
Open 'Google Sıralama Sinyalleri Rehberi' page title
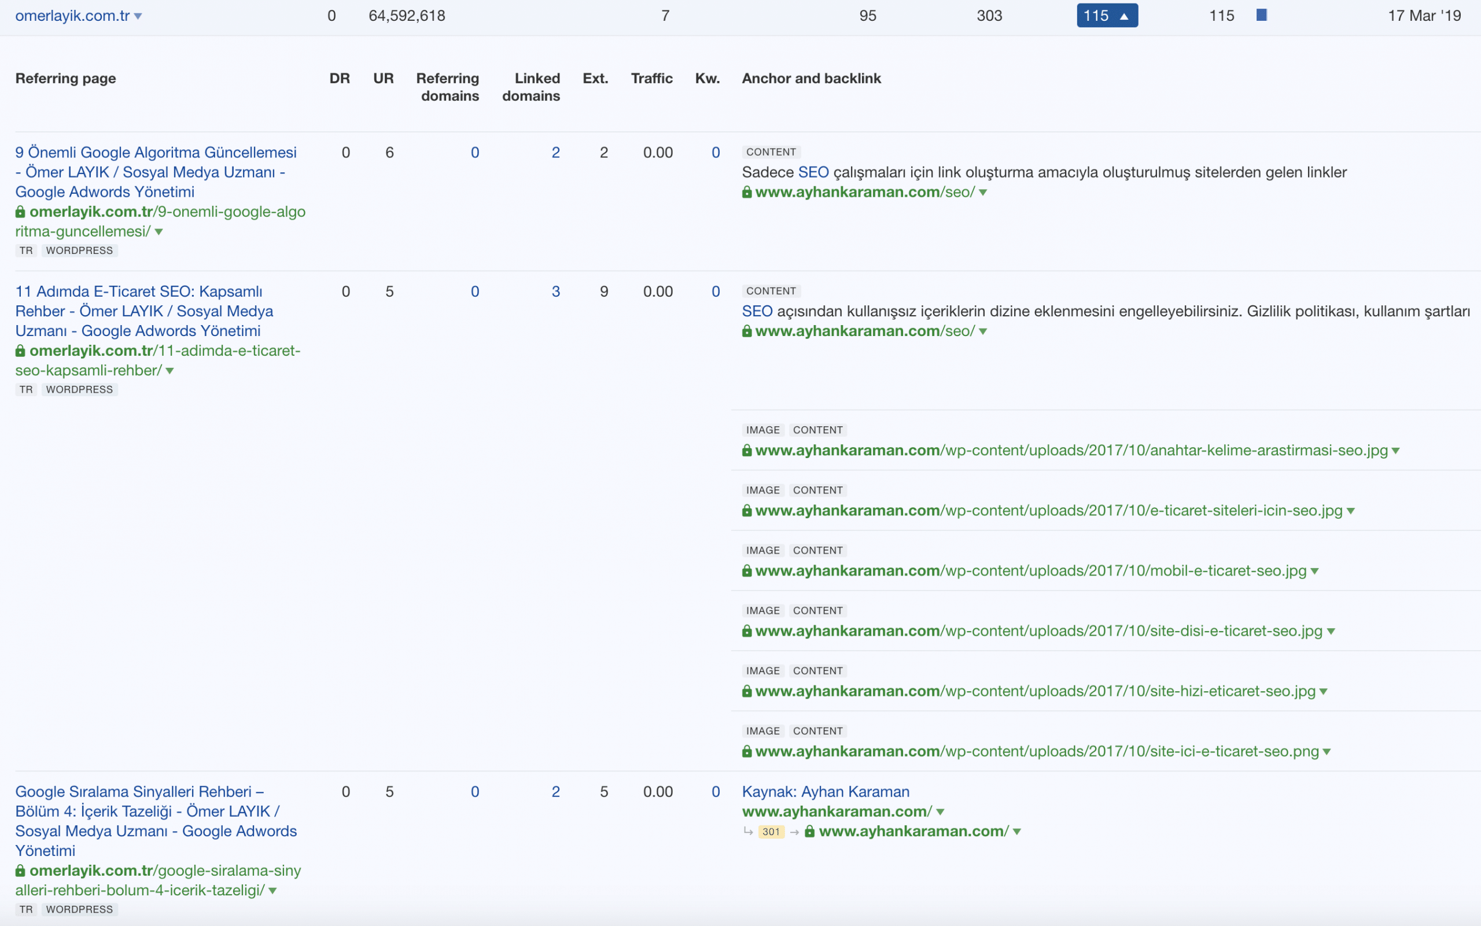coord(156,821)
